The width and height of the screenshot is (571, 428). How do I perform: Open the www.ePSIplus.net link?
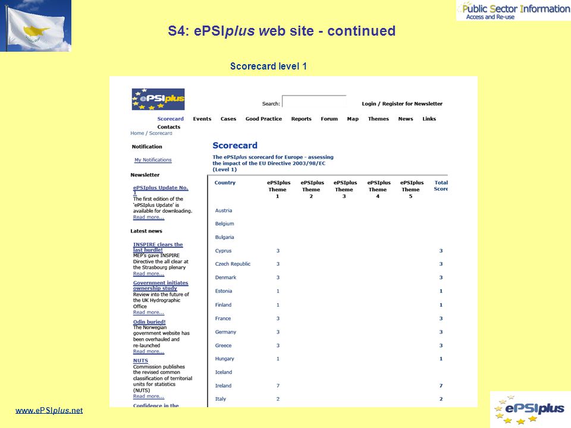[49, 411]
